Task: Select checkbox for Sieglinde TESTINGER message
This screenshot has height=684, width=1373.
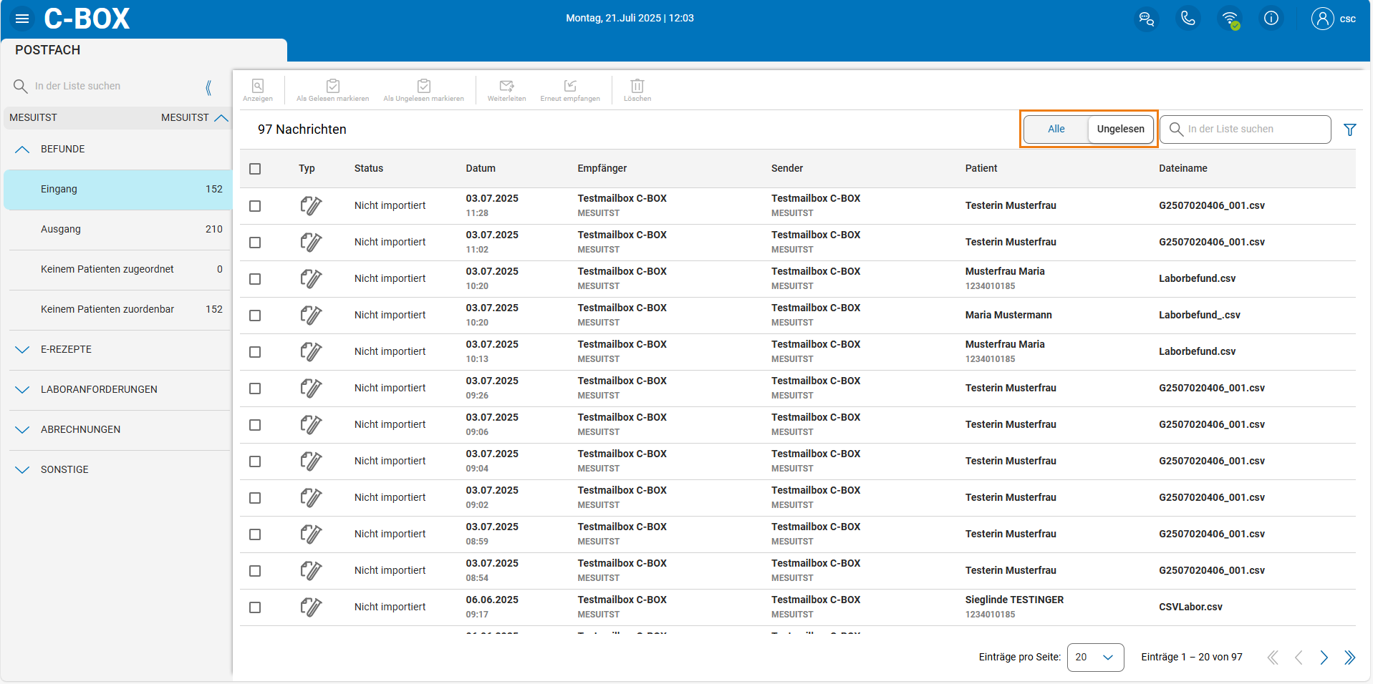Action: click(x=255, y=607)
